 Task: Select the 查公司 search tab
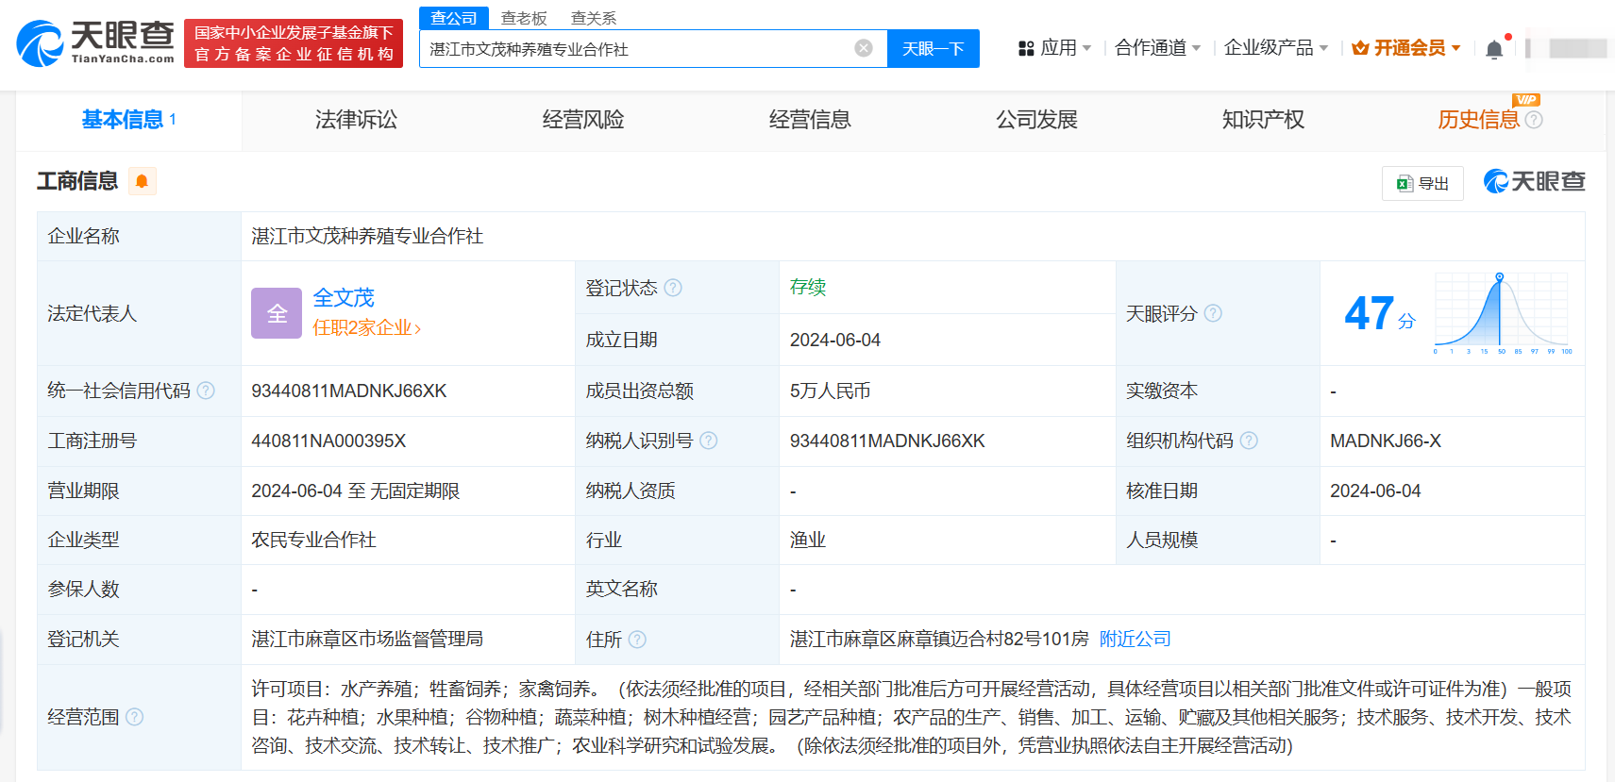click(x=454, y=18)
